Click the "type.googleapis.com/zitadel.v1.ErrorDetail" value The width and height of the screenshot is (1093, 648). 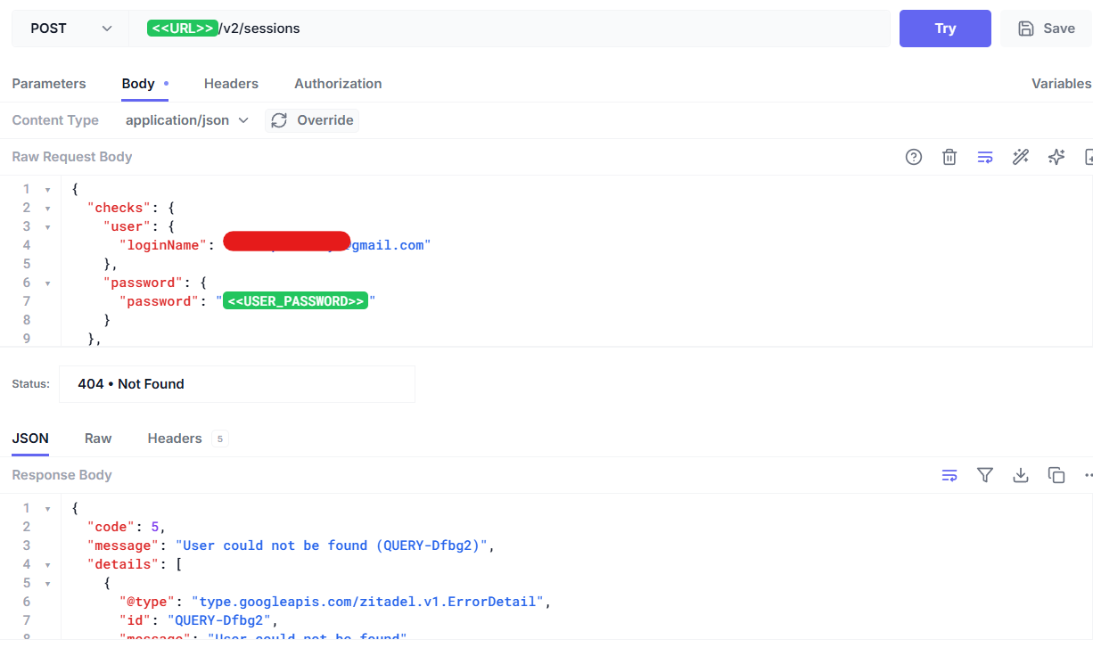(x=368, y=602)
